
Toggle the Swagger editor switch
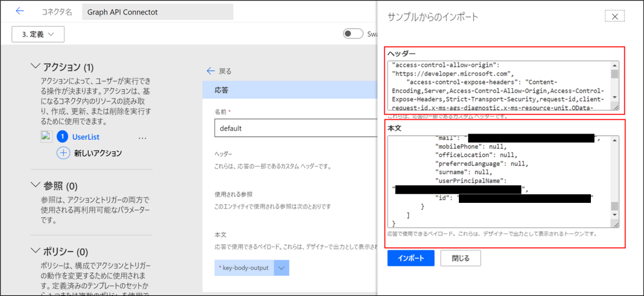point(353,34)
